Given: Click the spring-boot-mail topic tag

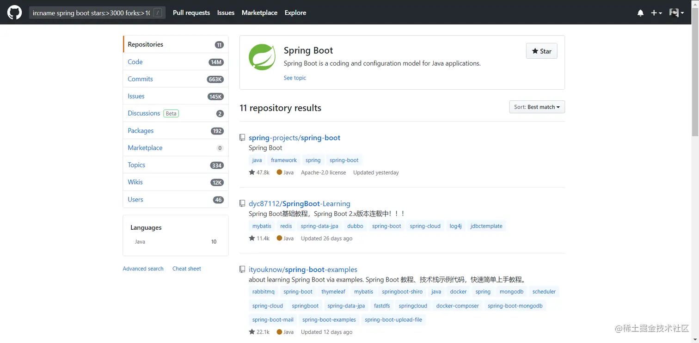Looking at the screenshot, I should click(273, 319).
